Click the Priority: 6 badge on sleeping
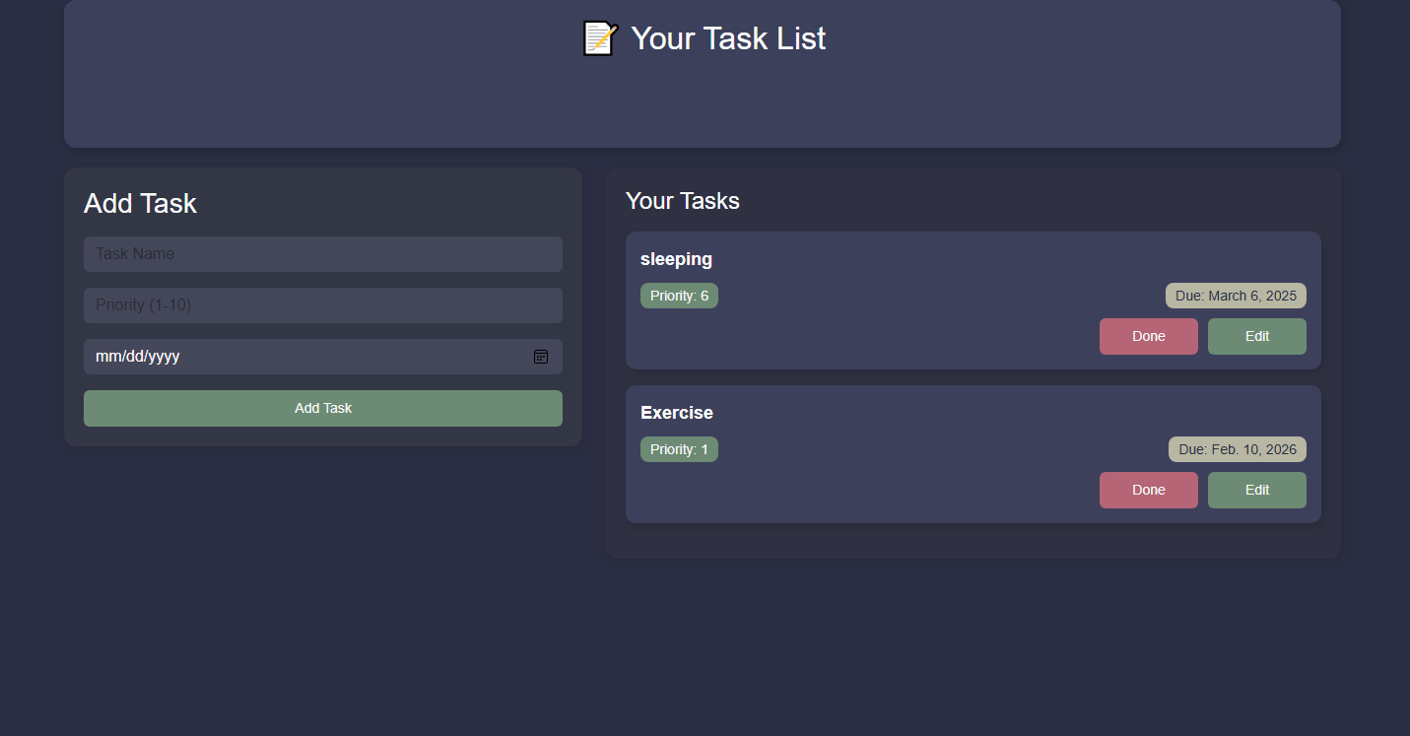Image resolution: width=1410 pixels, height=736 pixels. point(679,295)
